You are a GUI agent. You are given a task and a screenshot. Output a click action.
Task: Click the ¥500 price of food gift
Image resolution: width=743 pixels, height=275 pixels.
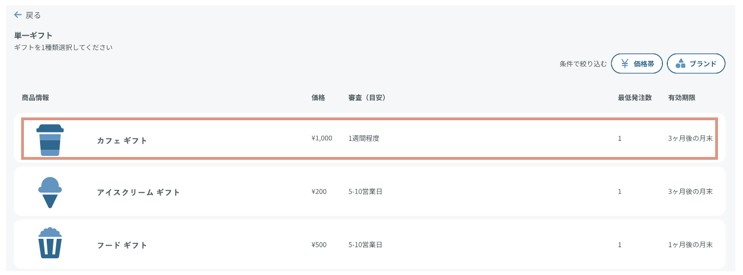(x=319, y=244)
